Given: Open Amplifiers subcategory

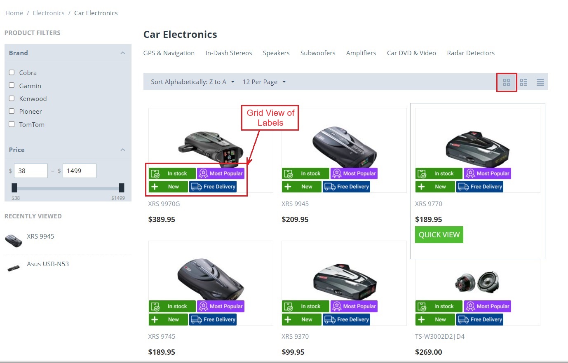Looking at the screenshot, I should pyautogui.click(x=361, y=53).
